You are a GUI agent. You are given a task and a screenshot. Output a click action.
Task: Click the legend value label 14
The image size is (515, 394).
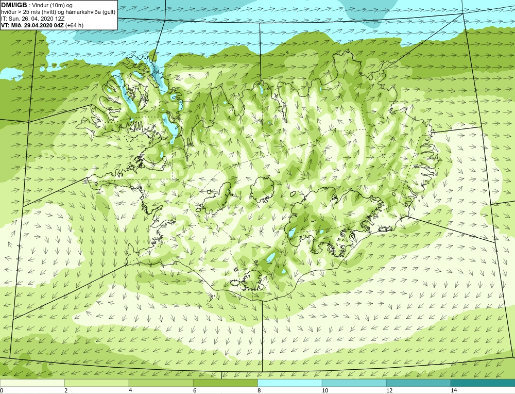coord(454,390)
